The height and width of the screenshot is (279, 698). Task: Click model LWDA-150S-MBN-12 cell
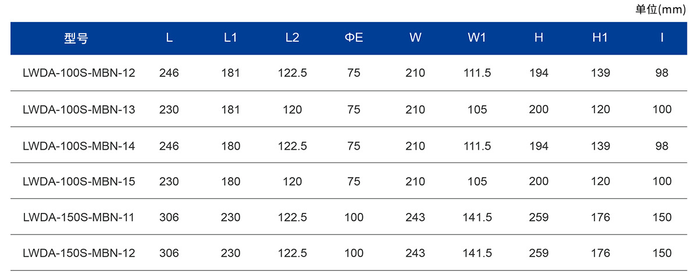point(79,253)
